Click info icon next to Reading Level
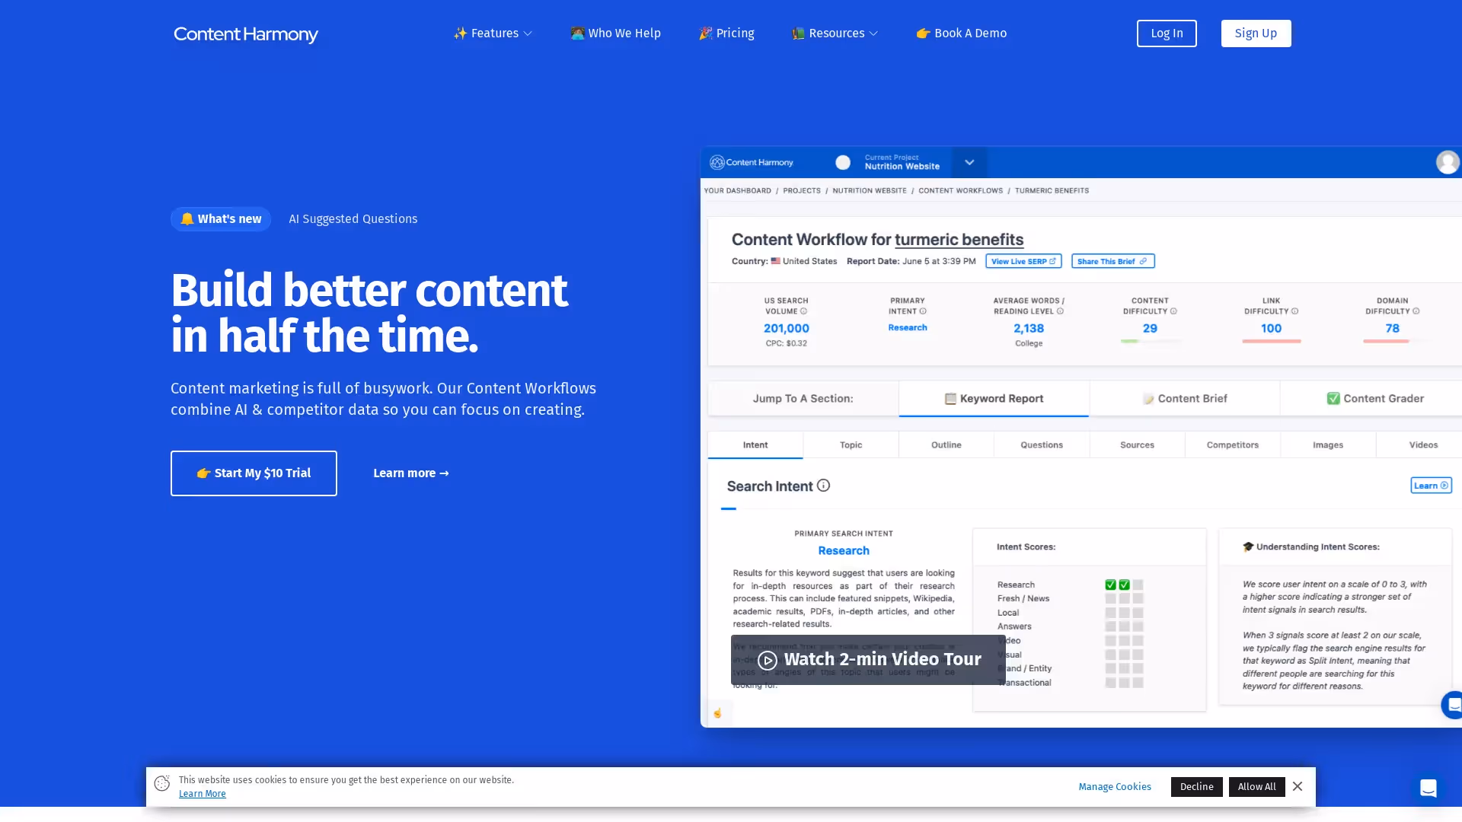The height and width of the screenshot is (822, 1462). click(1060, 311)
